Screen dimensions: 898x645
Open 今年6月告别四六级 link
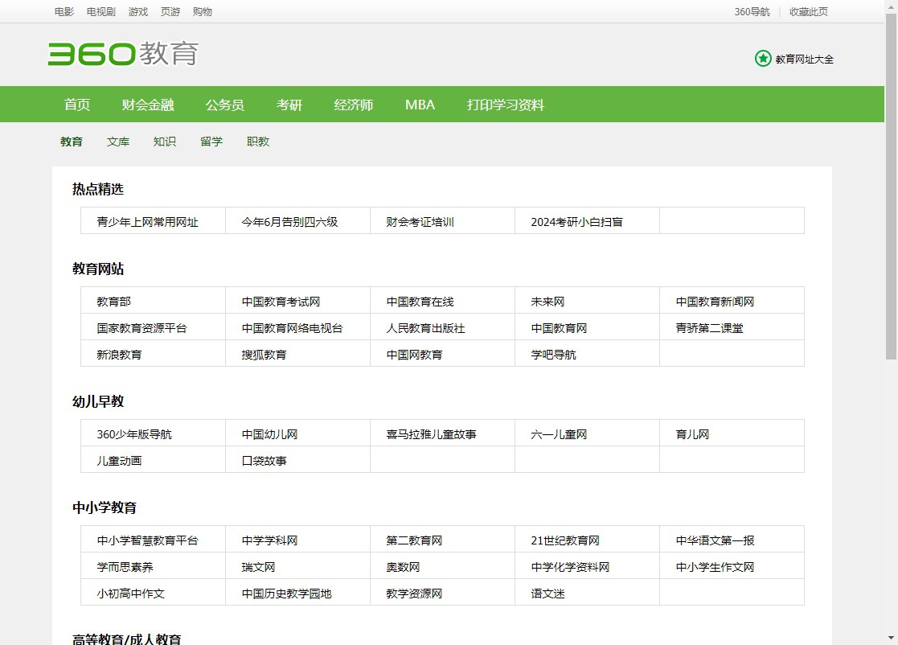tap(289, 222)
